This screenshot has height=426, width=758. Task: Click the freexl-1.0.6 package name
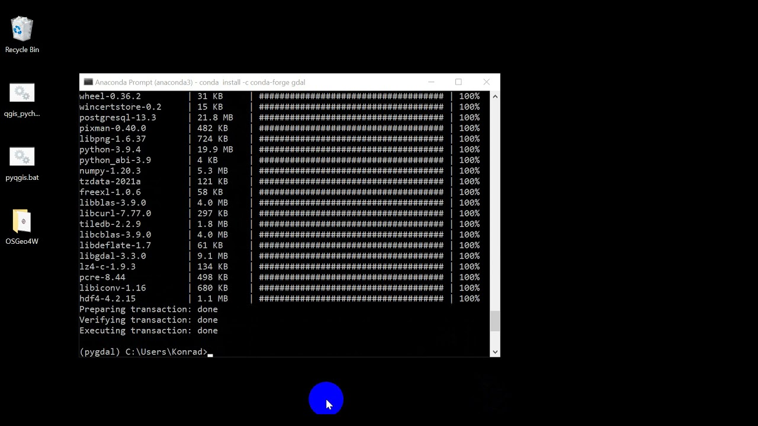110,192
